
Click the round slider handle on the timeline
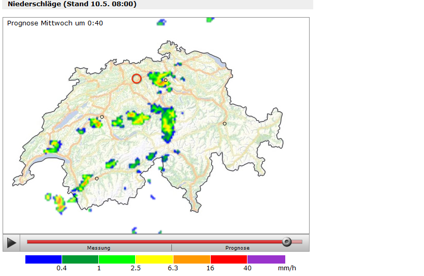click(286, 241)
